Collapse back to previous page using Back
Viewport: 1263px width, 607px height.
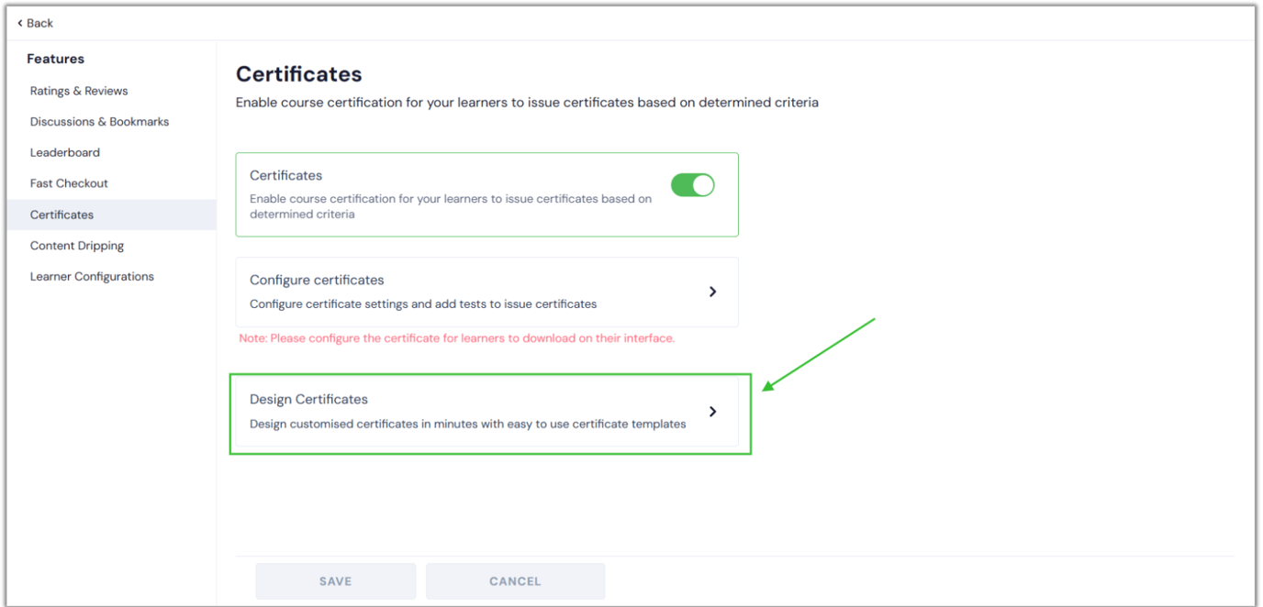point(34,22)
